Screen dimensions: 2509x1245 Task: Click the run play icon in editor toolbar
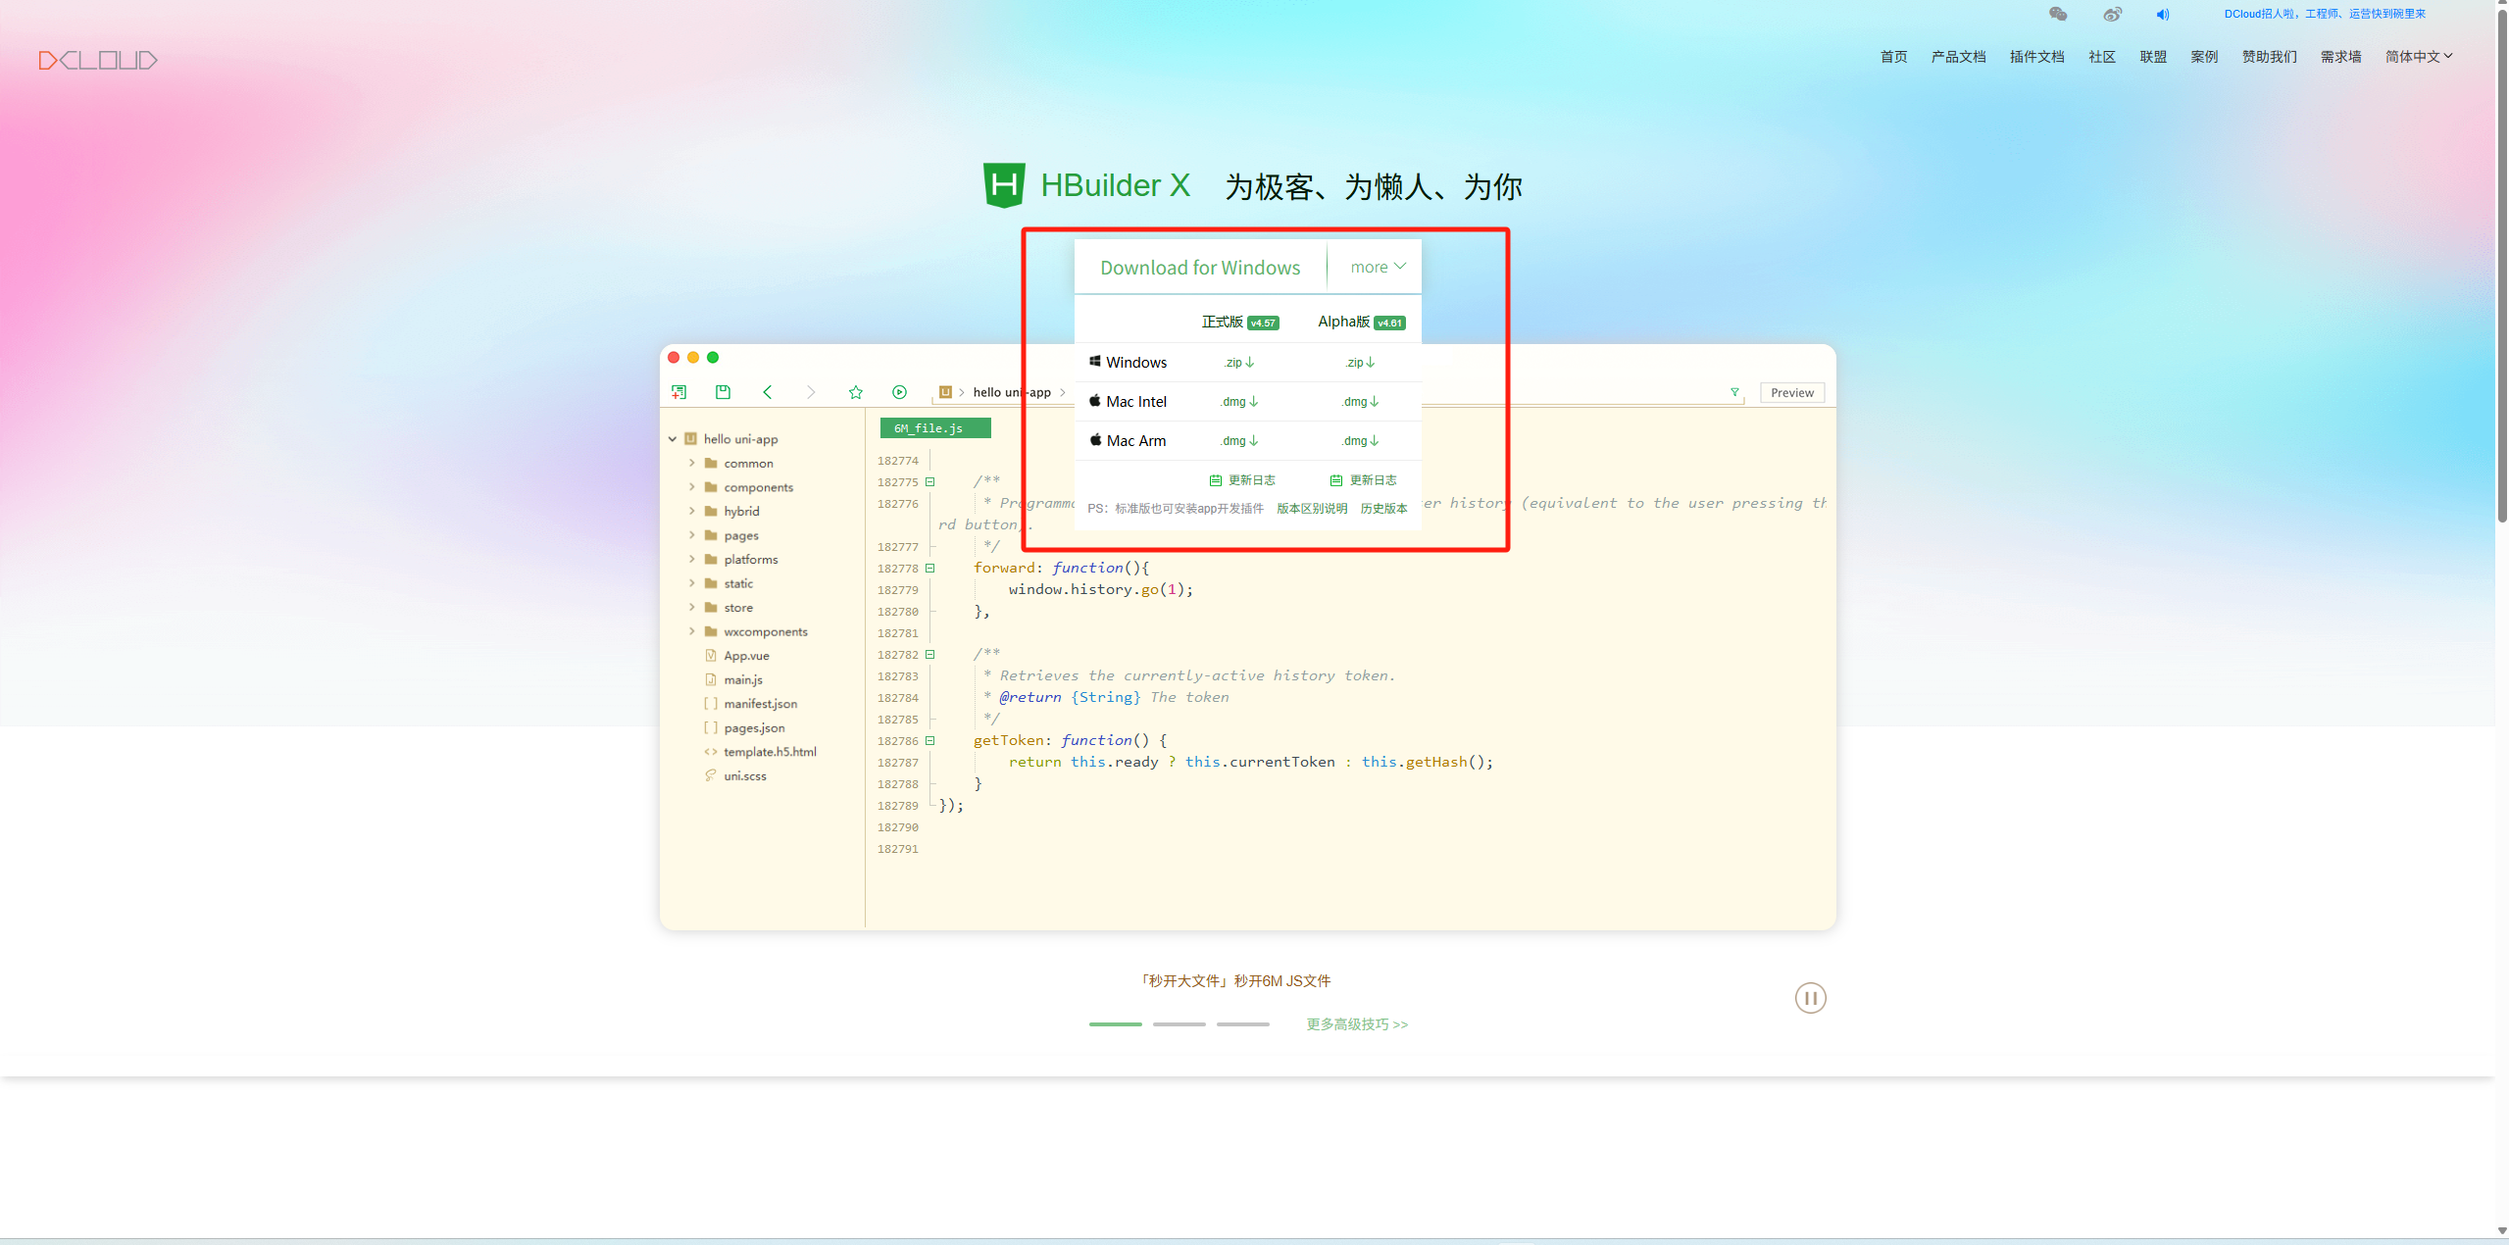tap(899, 392)
